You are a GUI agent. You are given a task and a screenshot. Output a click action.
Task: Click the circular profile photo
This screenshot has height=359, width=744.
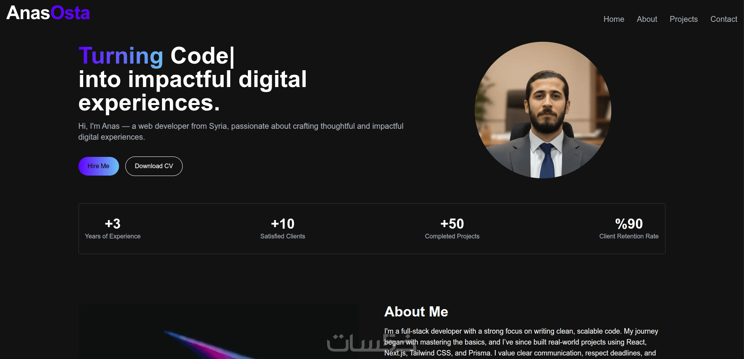[x=543, y=110]
